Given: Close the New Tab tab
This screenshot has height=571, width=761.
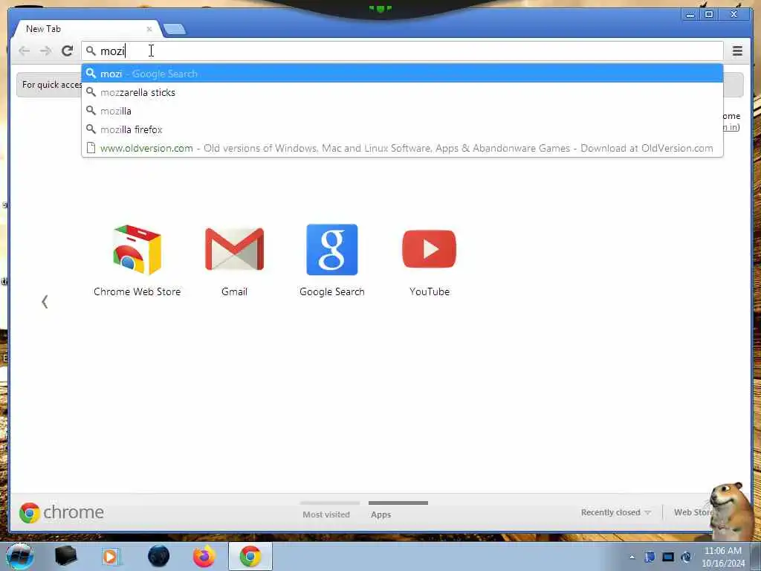Looking at the screenshot, I should tap(149, 29).
